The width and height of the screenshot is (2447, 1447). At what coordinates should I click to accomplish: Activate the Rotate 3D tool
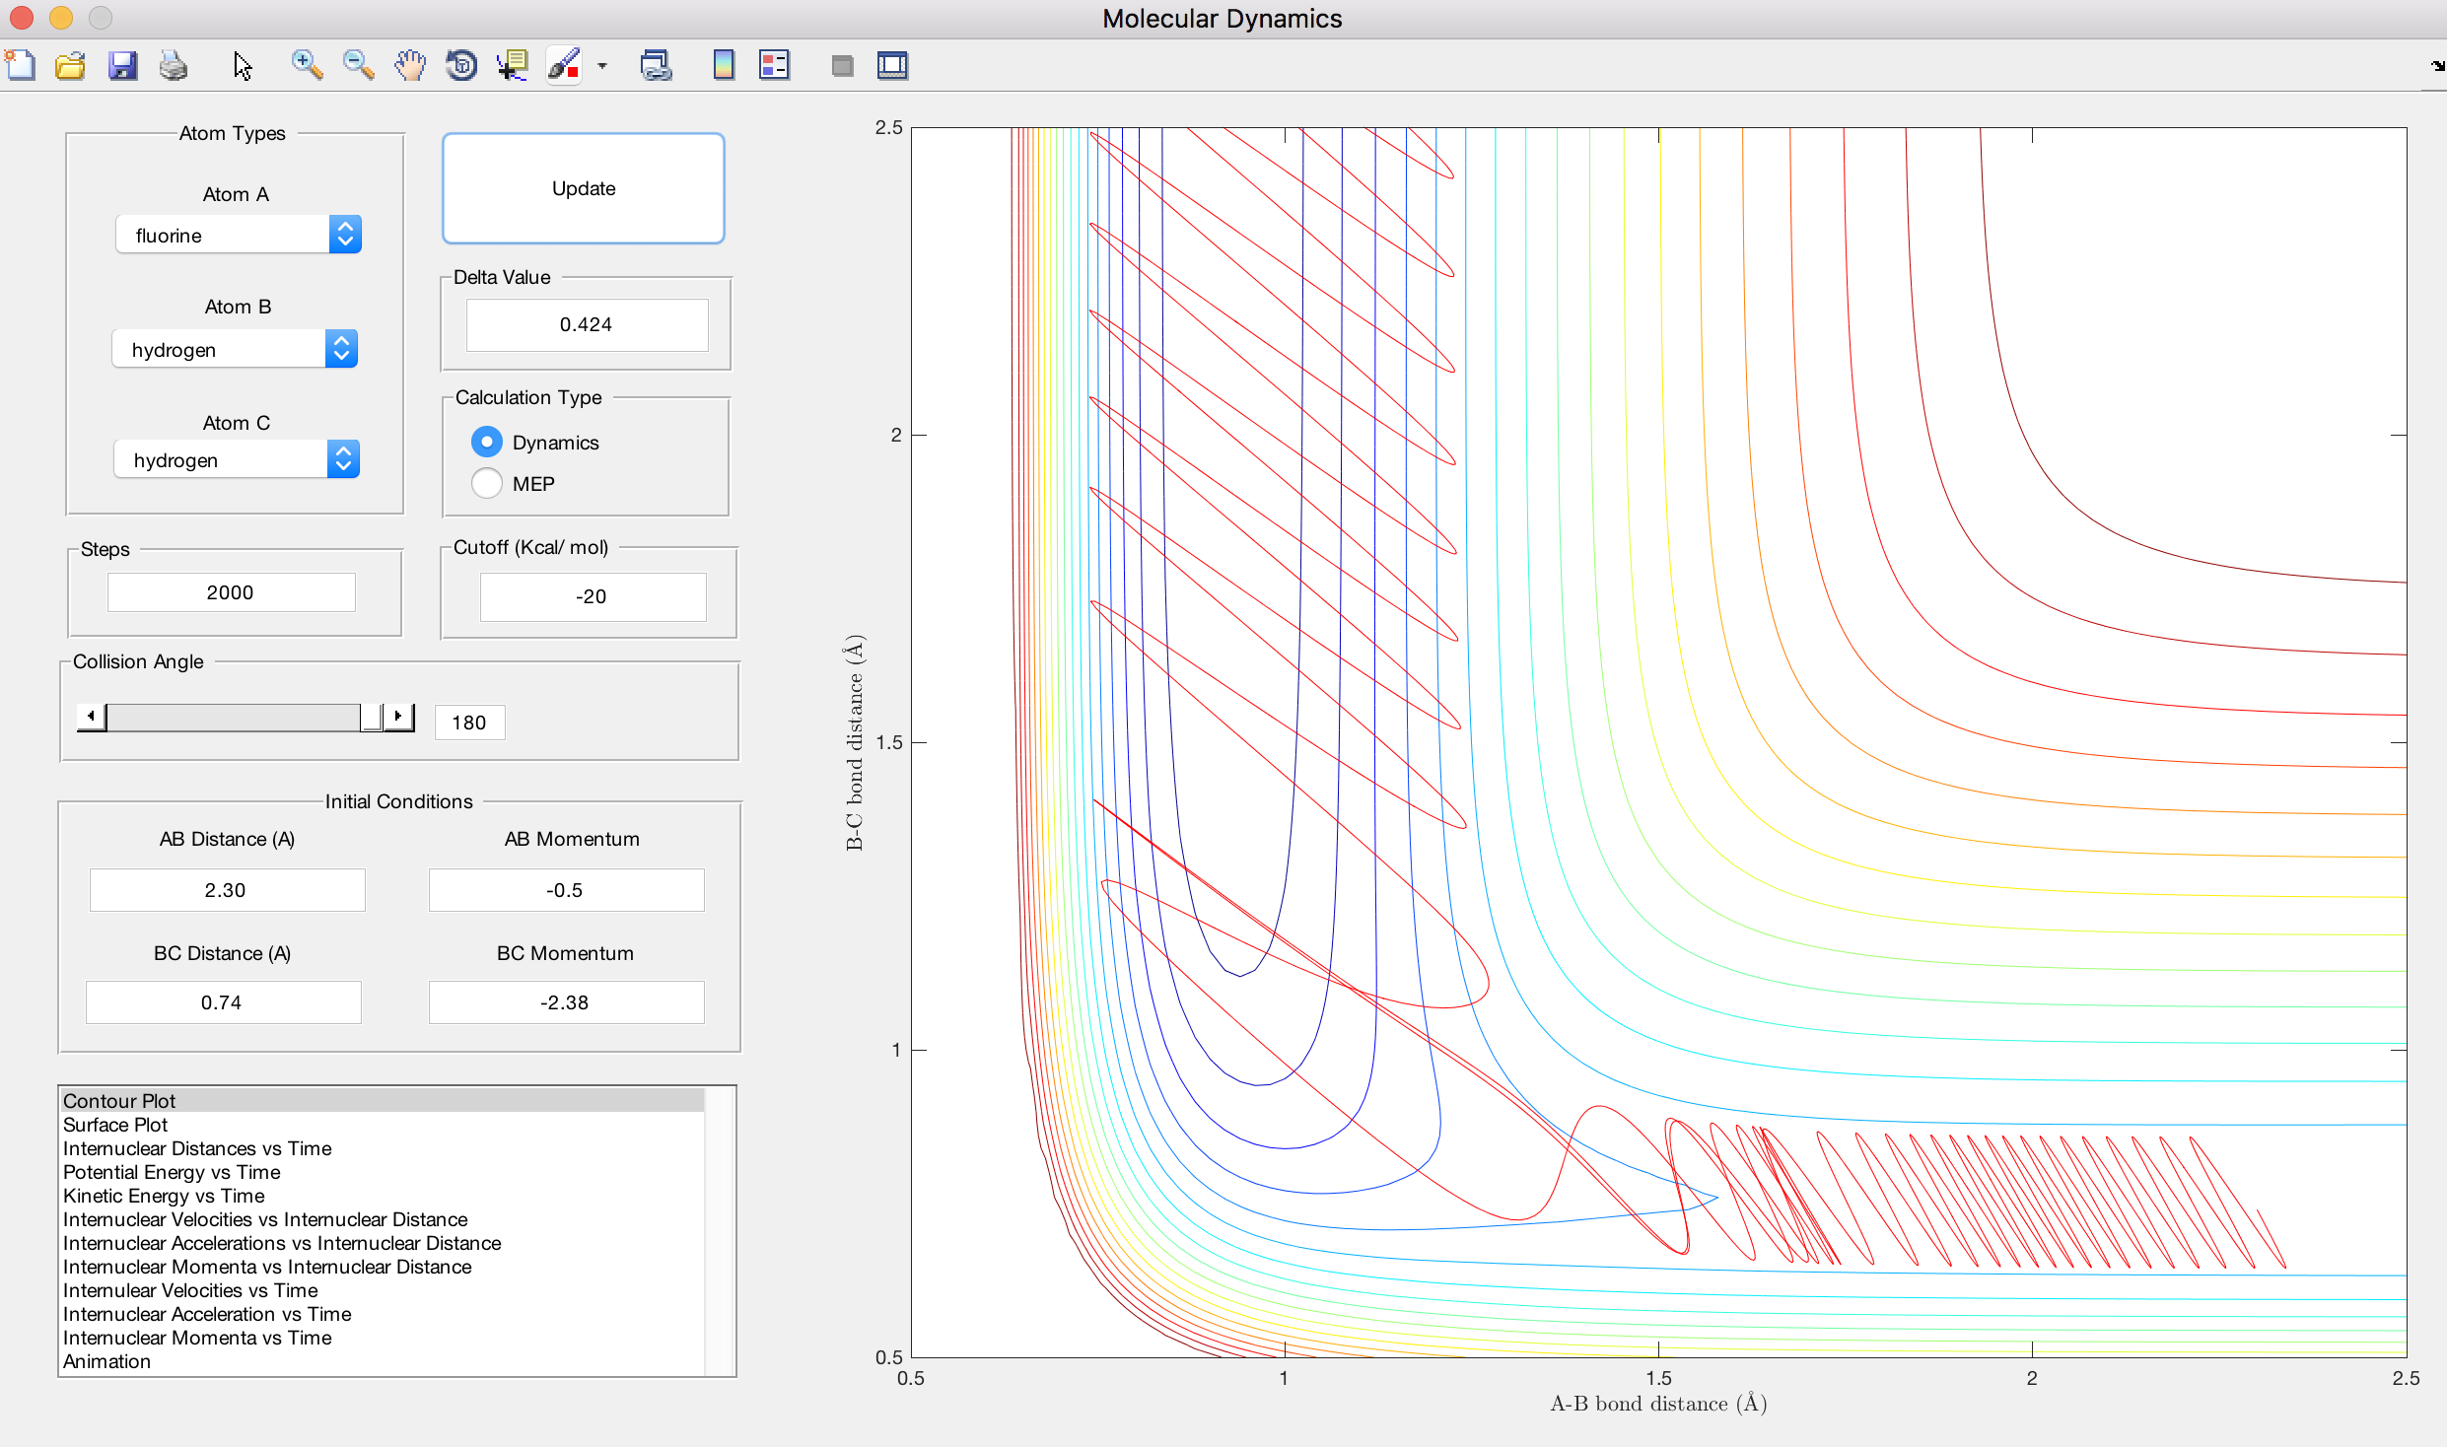click(461, 66)
